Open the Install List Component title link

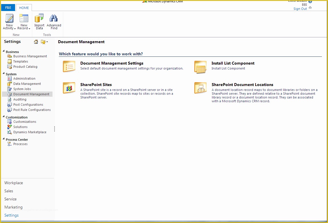[x=233, y=63]
